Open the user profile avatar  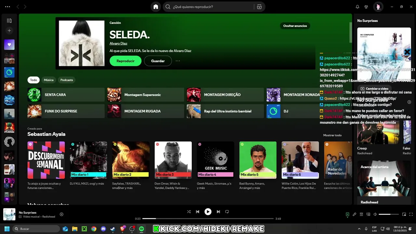[x=378, y=7]
